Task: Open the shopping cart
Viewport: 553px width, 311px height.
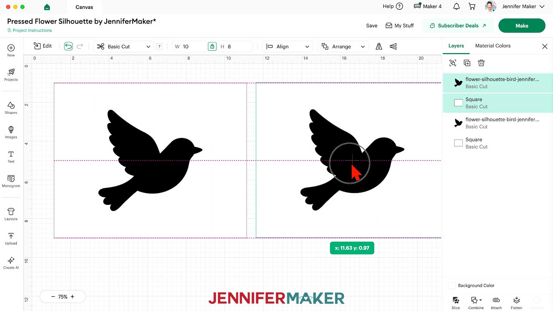Action: click(472, 6)
